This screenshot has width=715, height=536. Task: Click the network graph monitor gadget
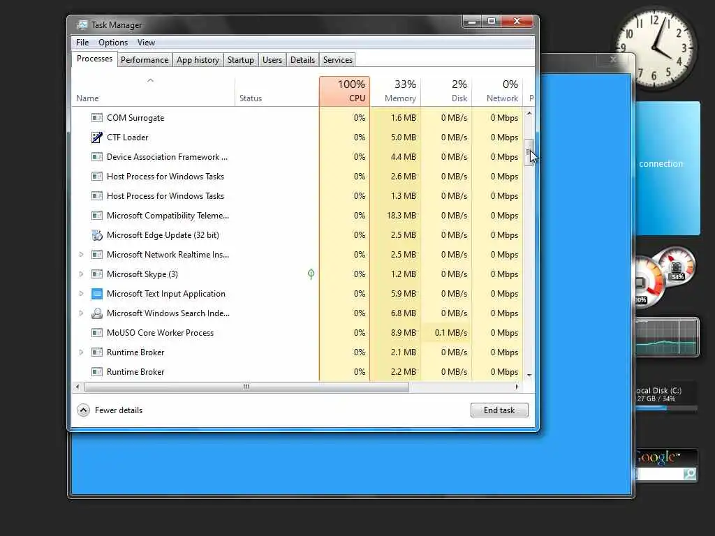point(667,337)
